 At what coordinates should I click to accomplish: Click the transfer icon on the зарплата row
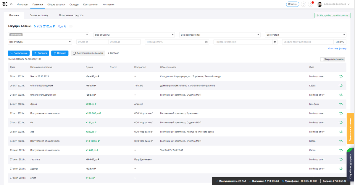coord(341,159)
